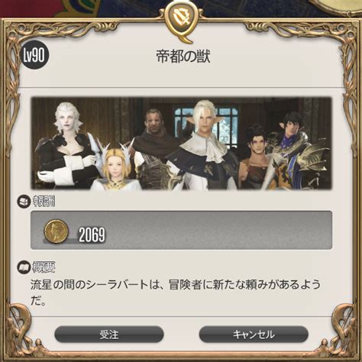362x362 pixels.
Task: Select the 報酬 section label
Action: 44,202
